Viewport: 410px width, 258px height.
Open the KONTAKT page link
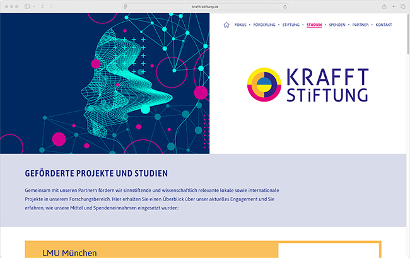[384, 25]
